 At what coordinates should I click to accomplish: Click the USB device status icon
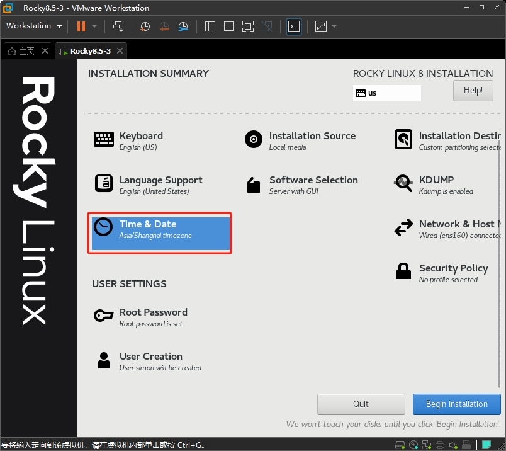(x=466, y=445)
